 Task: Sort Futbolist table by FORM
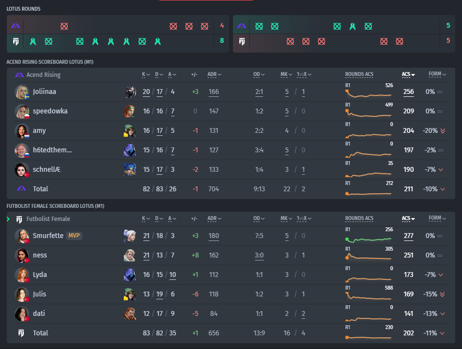click(437, 219)
